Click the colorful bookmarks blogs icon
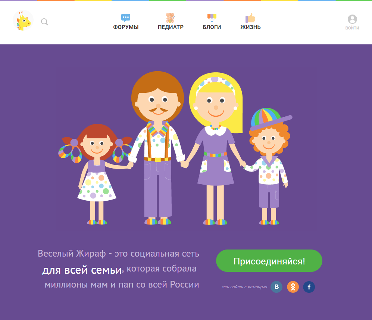This screenshot has width=372, height=320. coord(212,16)
